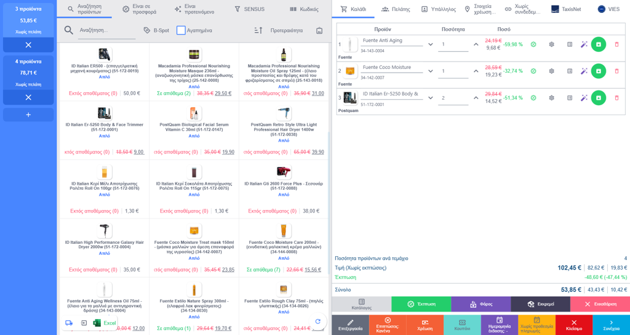This screenshot has width=630, height=335.
Task: Click the discount icon for Fuente Anti Aging
Action: click(533, 44)
